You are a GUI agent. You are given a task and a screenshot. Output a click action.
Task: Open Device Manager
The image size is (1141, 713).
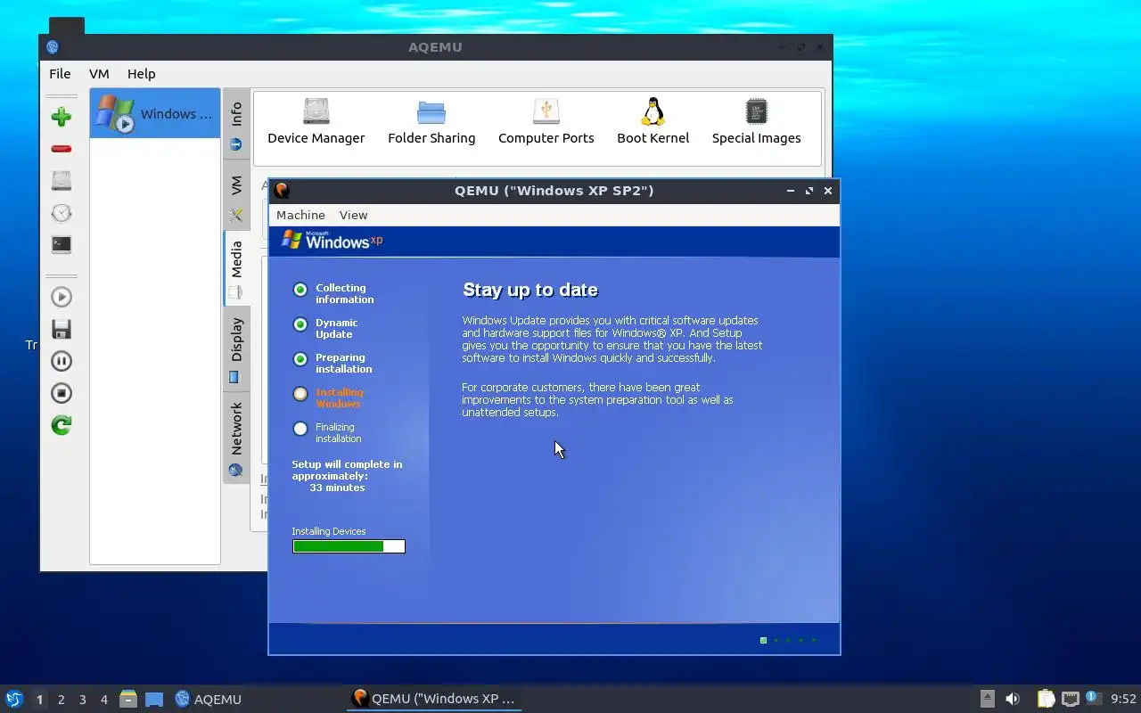(316, 121)
